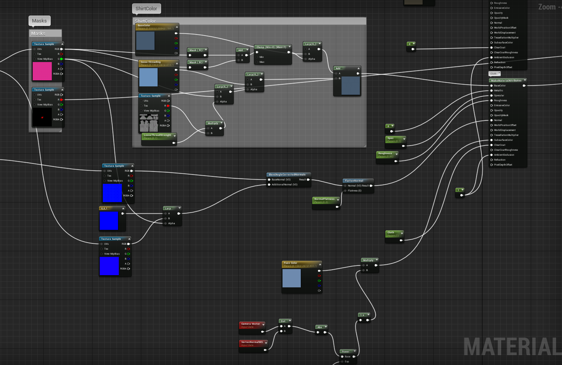Click the shirt-pattern texture preview thumbnail
Screen dimensions: 562x365
click(x=149, y=123)
